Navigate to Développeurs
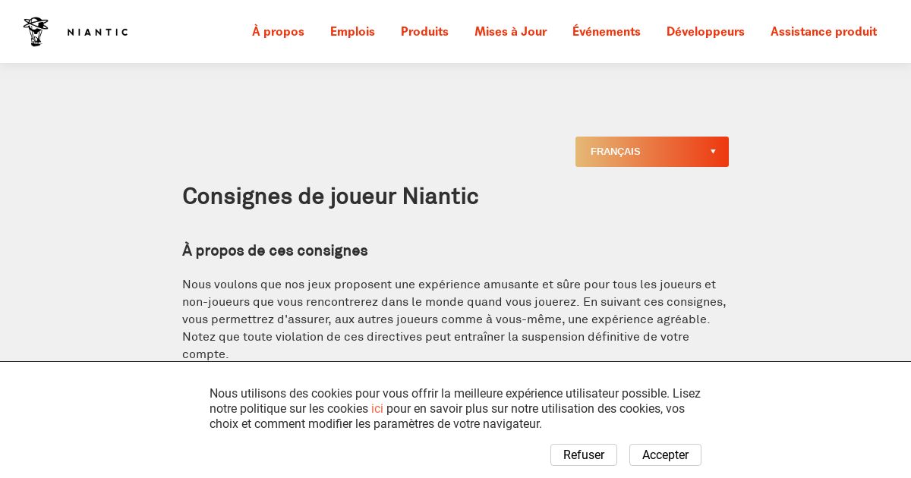Viewport: 911px width, 478px height. (705, 31)
